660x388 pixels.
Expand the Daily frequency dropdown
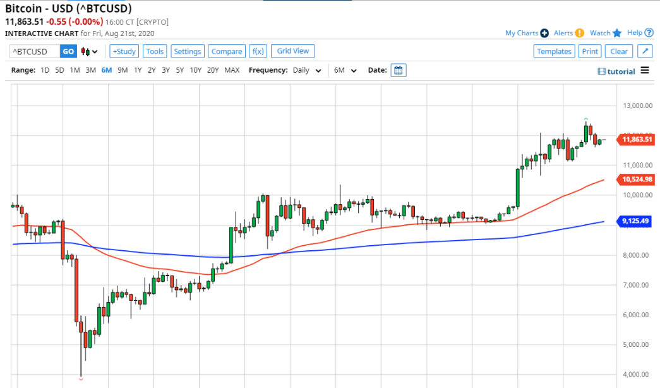click(x=307, y=70)
